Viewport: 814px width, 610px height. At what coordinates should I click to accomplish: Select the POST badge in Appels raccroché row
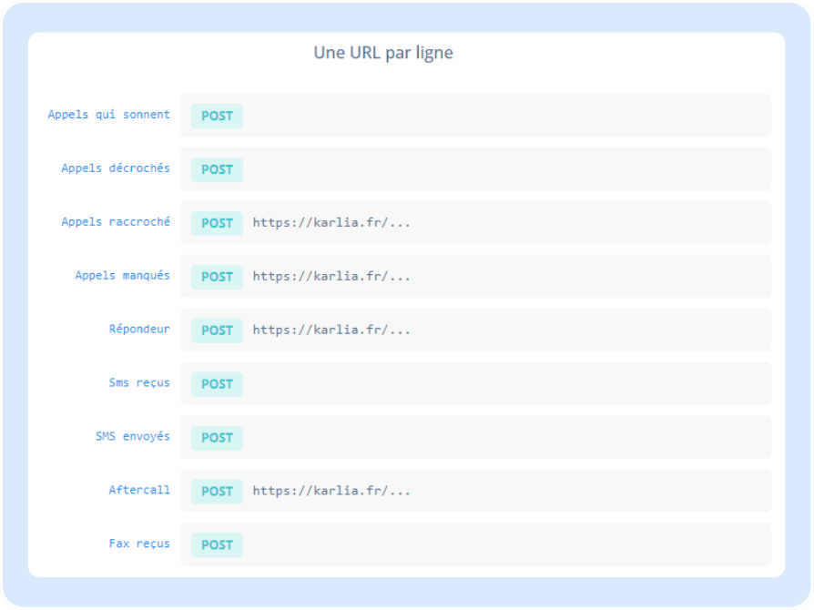pos(217,223)
